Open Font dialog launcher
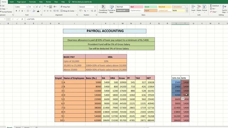Image resolution: width=228 pixels, height=128 pixels. click(x=41, y=15)
